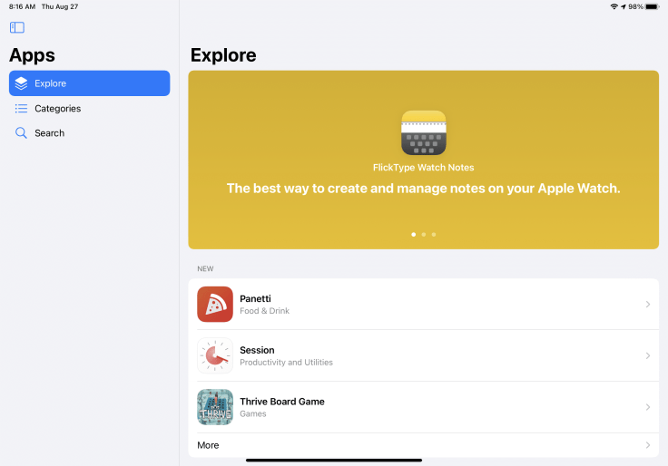
Task: Click the 'FlickType Watch Notes' title text
Action: 424,168
